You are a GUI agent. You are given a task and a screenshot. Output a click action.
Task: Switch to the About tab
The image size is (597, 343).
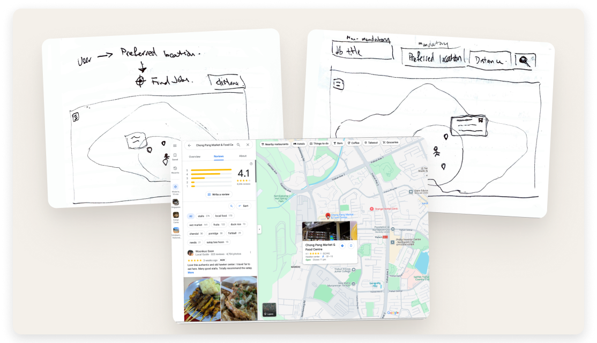(x=243, y=156)
